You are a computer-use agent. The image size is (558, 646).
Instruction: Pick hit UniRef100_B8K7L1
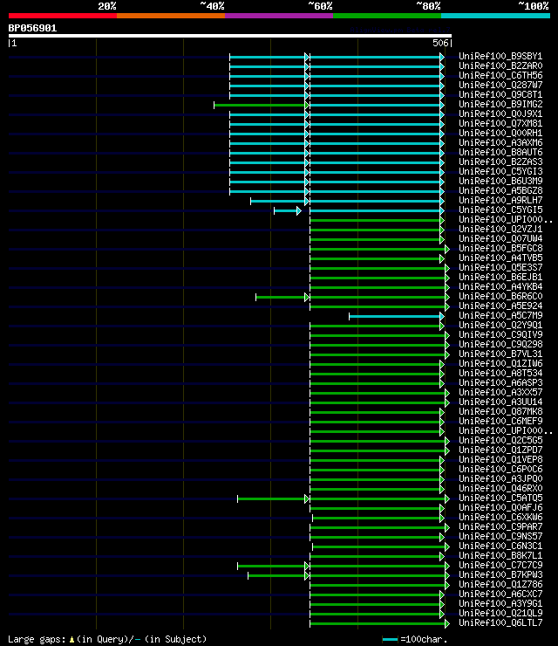coord(500,556)
